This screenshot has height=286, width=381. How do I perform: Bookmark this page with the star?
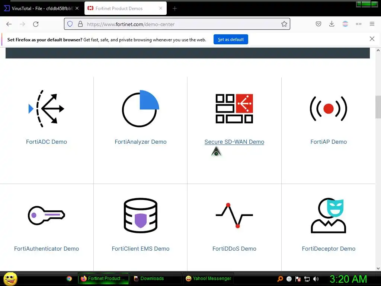coord(284,24)
